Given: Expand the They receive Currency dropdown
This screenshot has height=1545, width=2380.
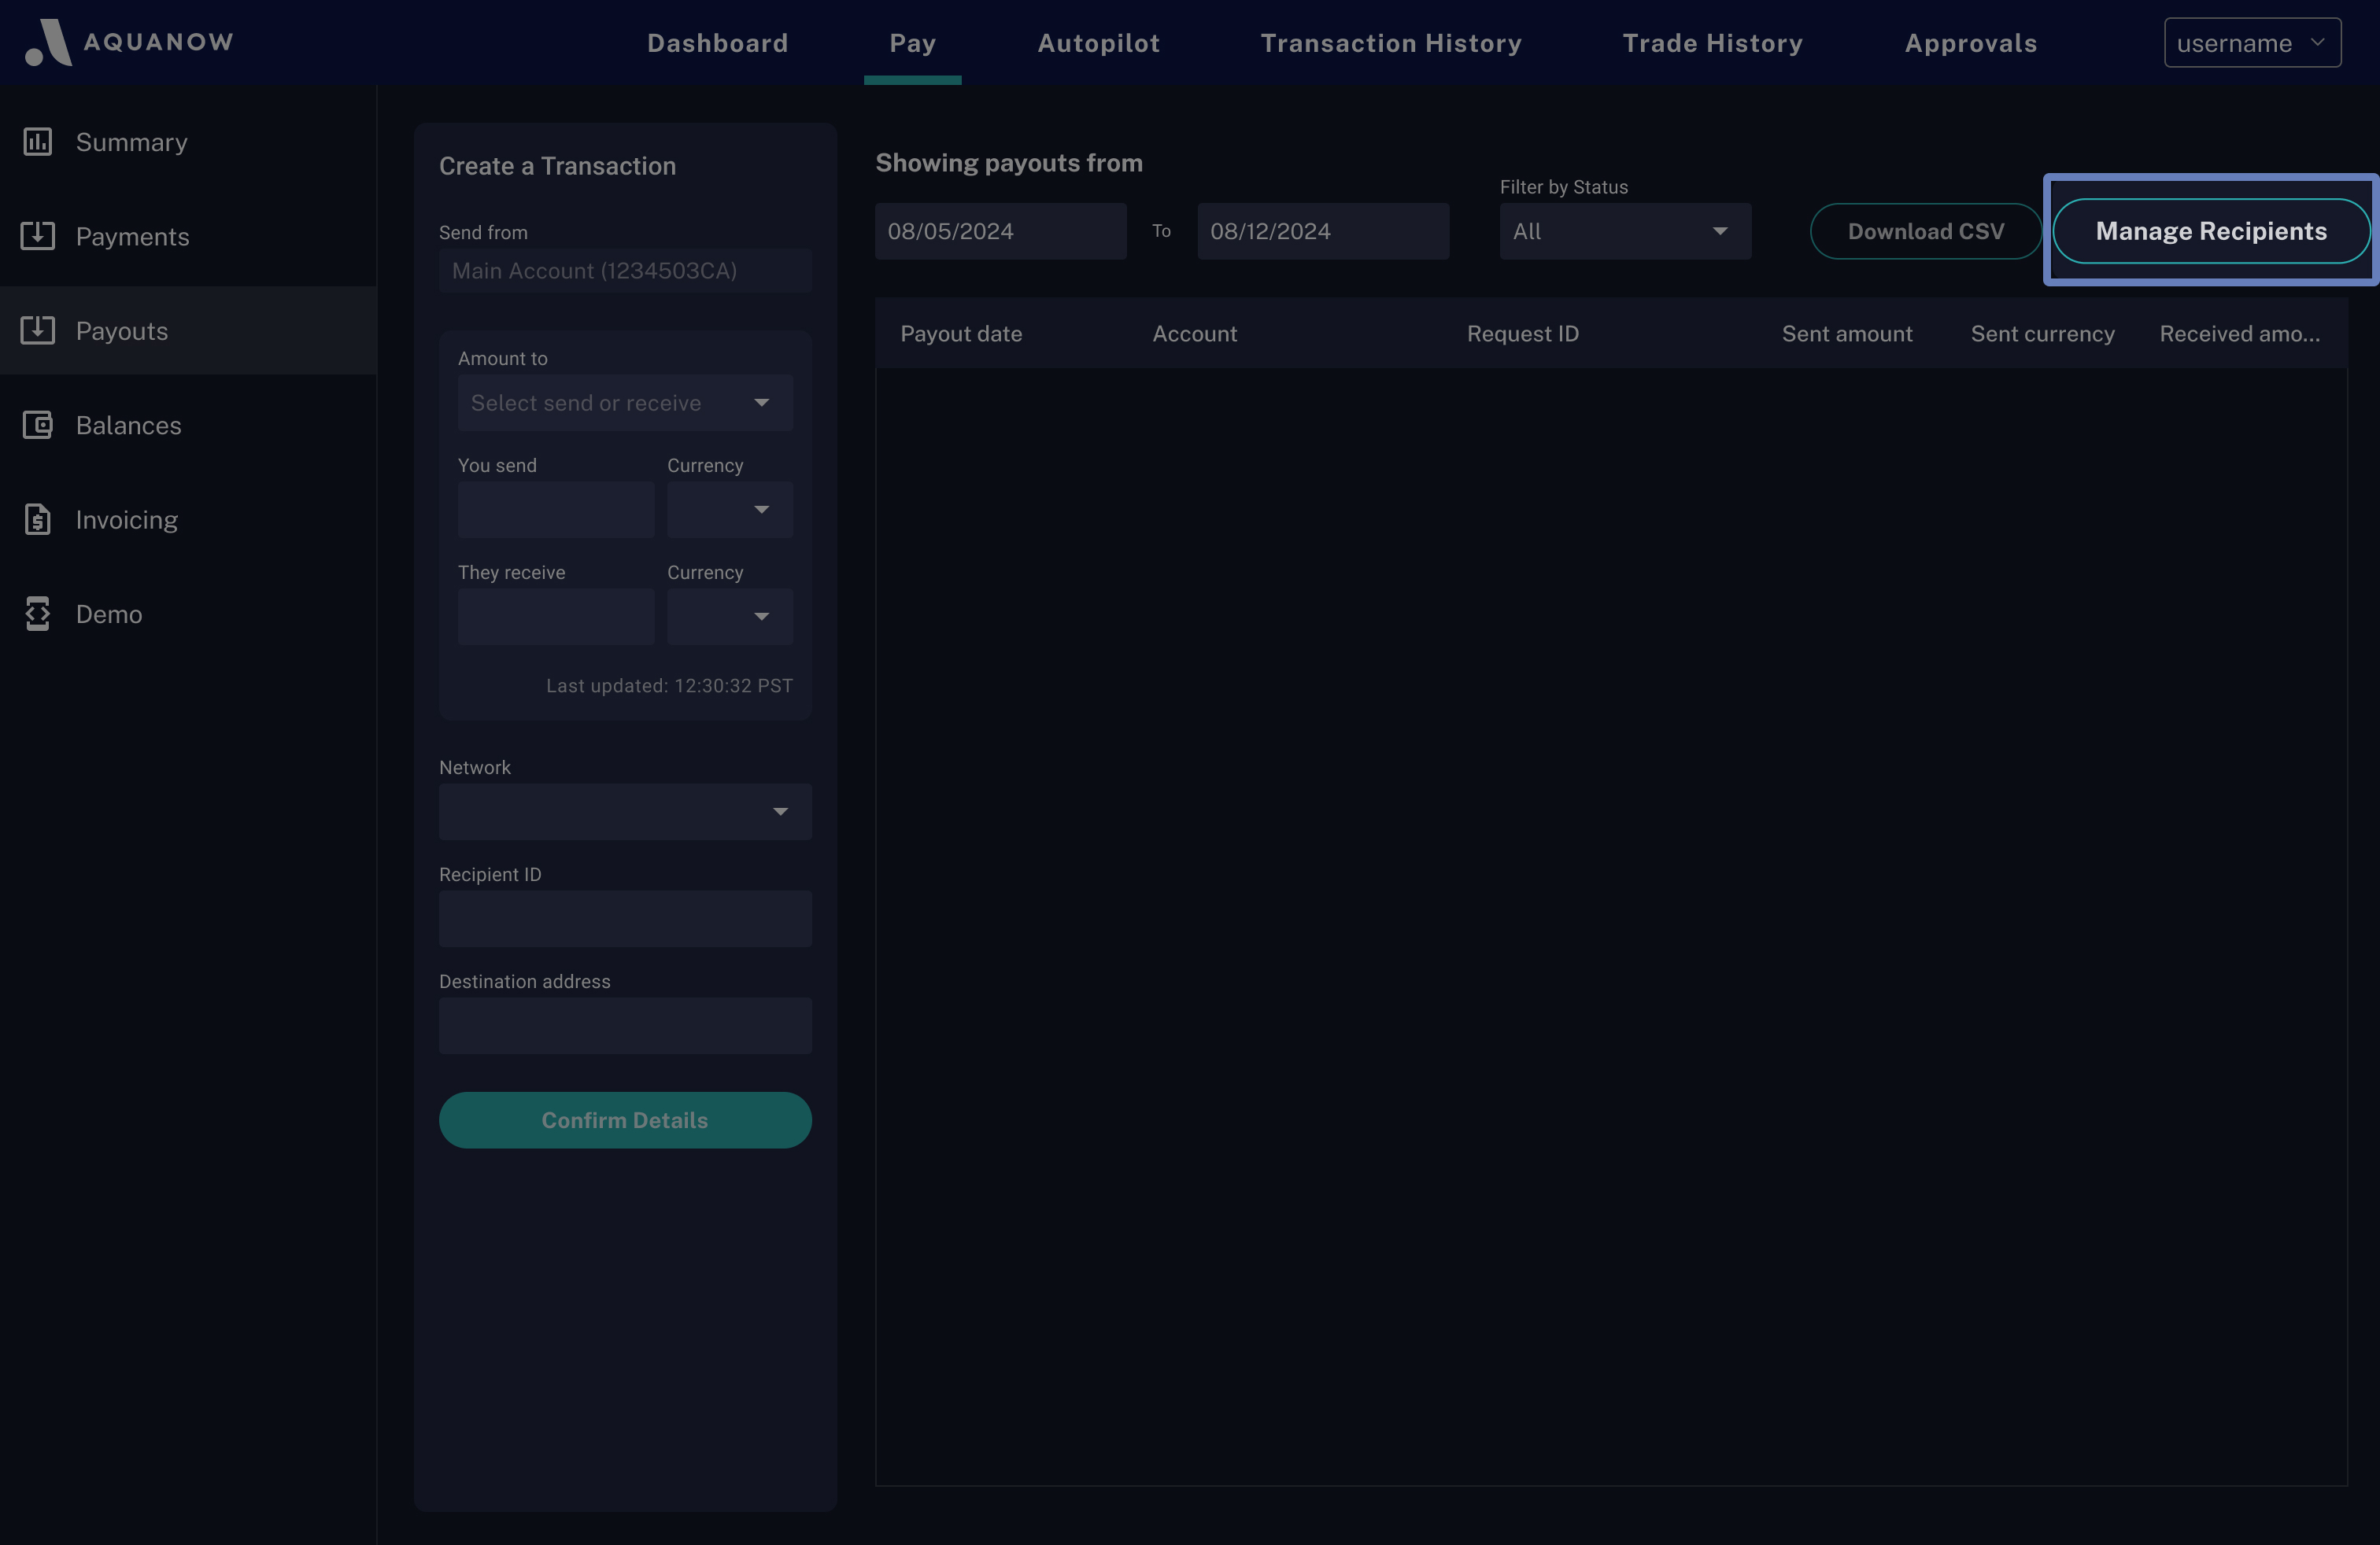Looking at the screenshot, I should point(730,617).
